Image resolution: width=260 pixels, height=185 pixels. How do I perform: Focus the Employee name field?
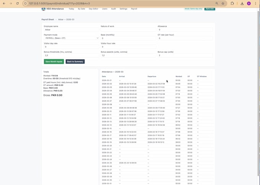[71, 30]
